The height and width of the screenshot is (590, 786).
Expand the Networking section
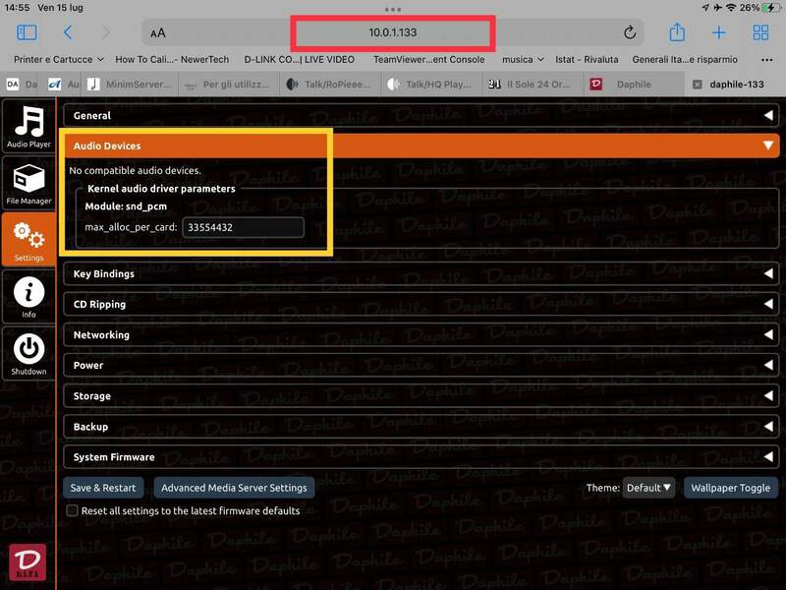[x=421, y=335]
